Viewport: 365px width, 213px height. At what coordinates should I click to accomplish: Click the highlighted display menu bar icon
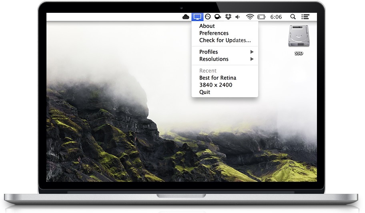pos(197,17)
